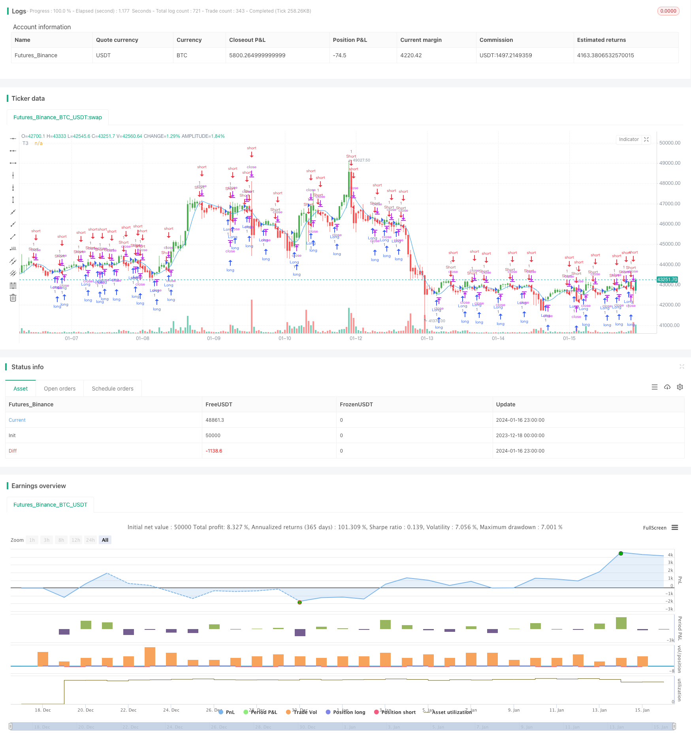Select the 24h zoom range option
The width and height of the screenshot is (691, 742).
pyautogui.click(x=90, y=540)
